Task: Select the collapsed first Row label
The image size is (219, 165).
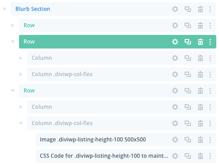Action: click(x=29, y=25)
